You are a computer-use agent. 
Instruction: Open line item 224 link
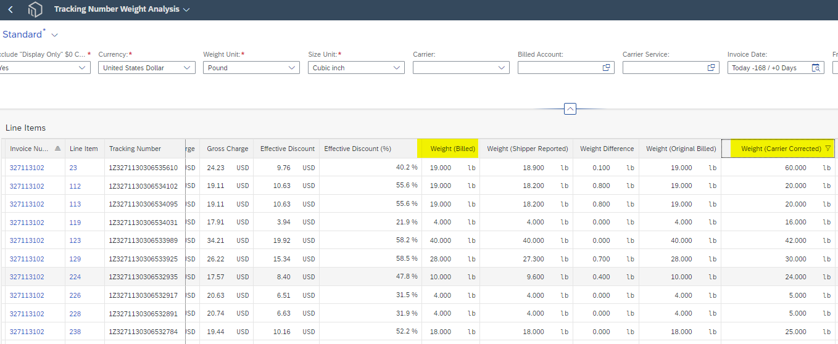pos(75,277)
